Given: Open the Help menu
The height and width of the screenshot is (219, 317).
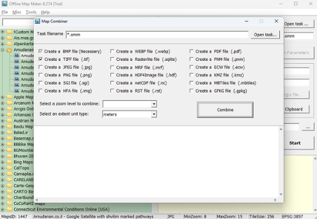Looking at the screenshot, I should point(45,12).
